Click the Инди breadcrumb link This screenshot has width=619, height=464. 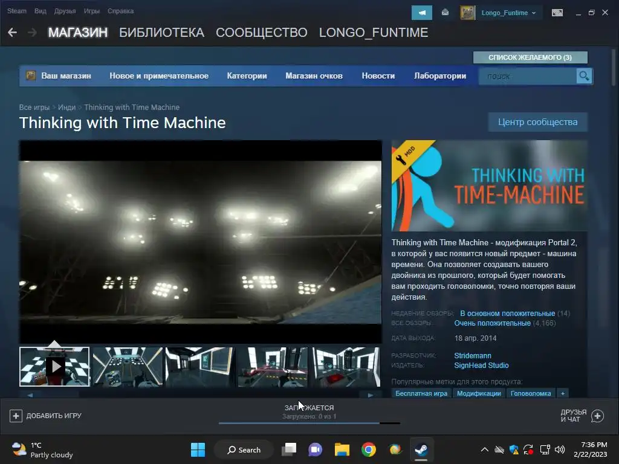coord(66,108)
